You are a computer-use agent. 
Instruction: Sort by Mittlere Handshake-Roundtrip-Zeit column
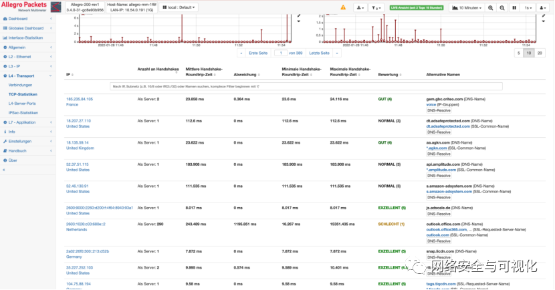pyautogui.click(x=204, y=71)
